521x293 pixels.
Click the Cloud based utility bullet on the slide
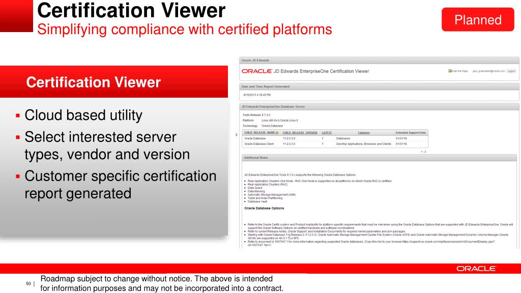pyautogui.click(x=83, y=115)
